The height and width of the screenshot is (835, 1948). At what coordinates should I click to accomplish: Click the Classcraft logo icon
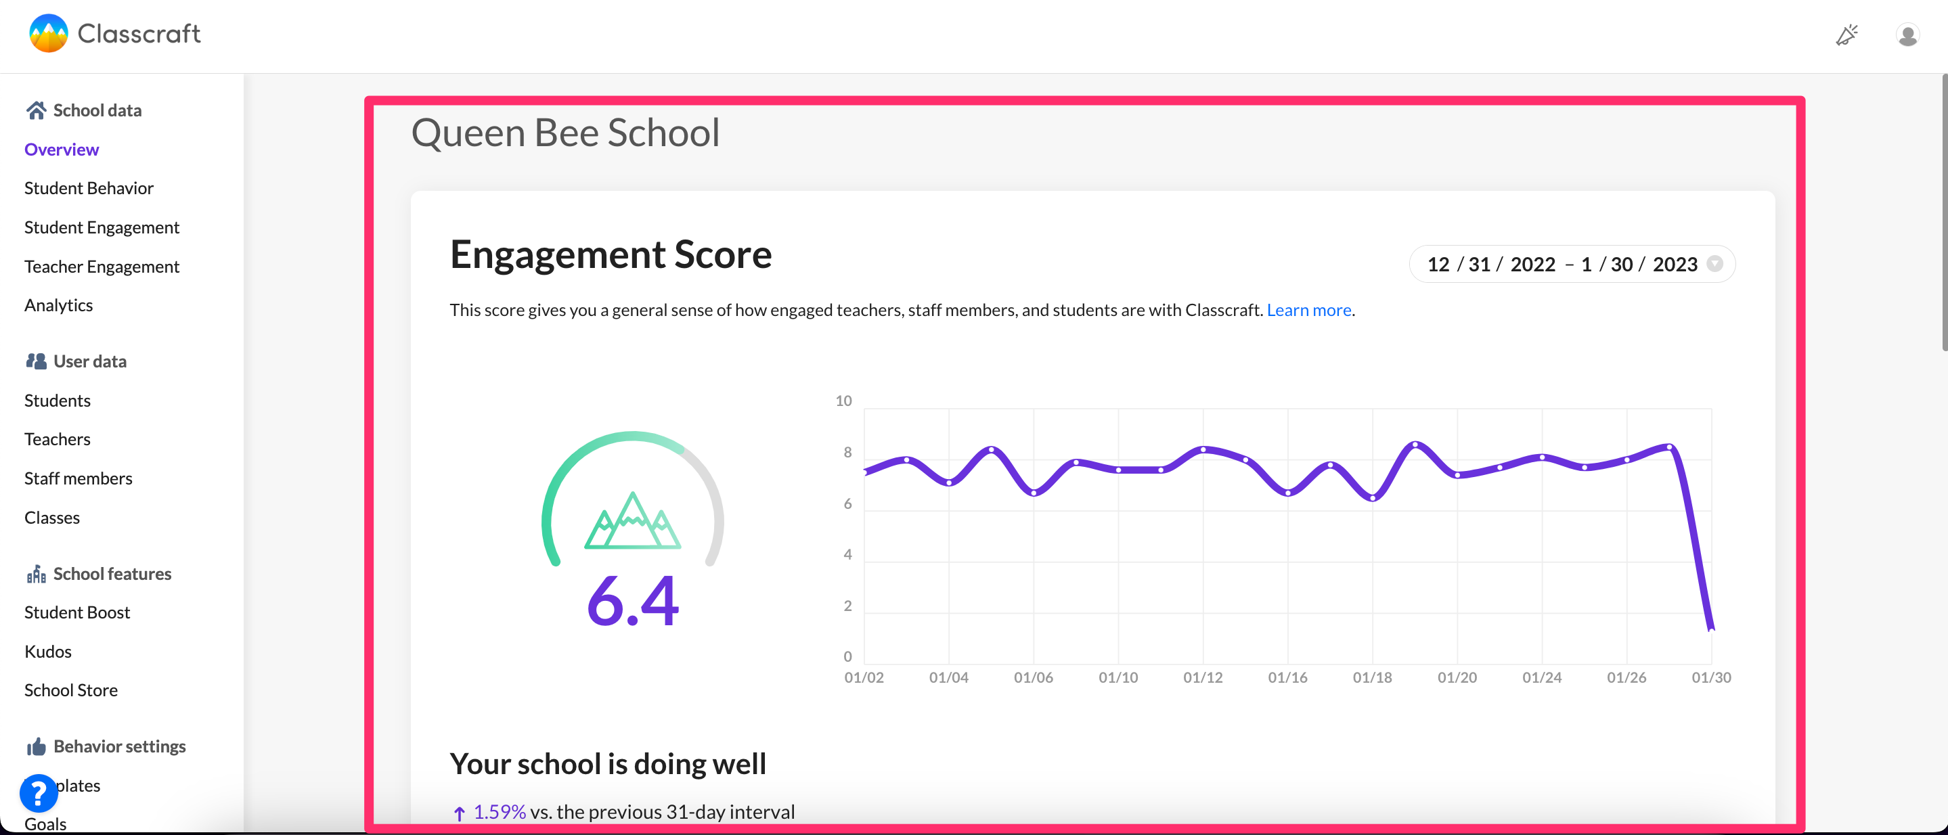tap(49, 33)
